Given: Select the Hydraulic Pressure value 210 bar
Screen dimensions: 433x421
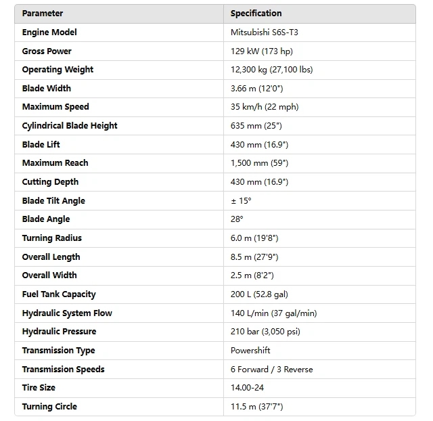Looking at the screenshot, I should click(265, 332).
